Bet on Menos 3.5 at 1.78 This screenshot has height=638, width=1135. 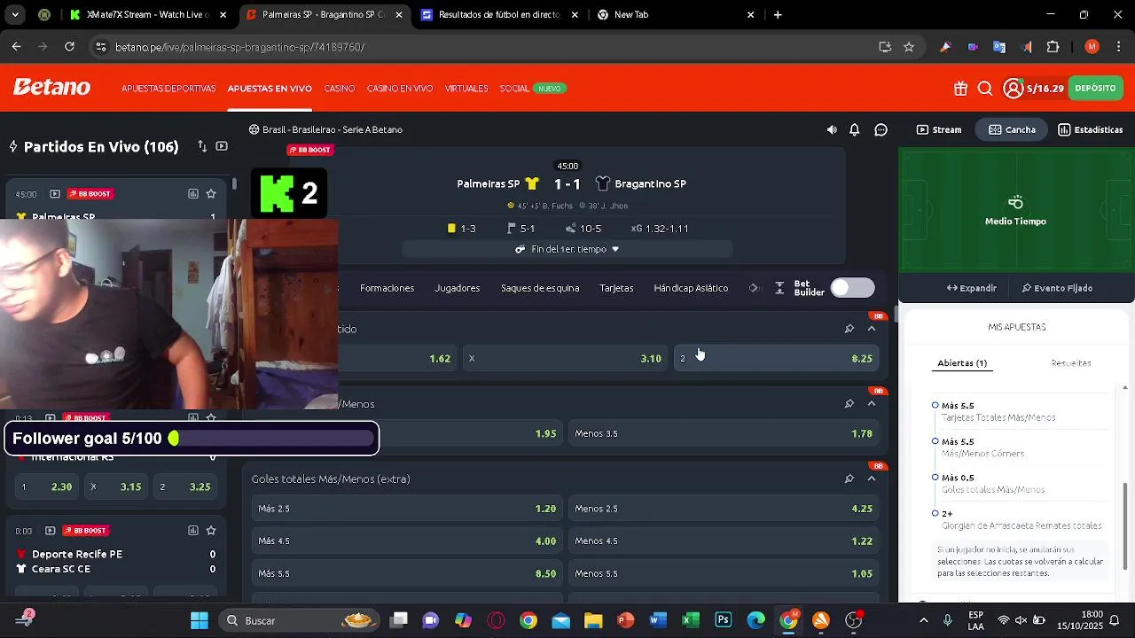point(724,433)
